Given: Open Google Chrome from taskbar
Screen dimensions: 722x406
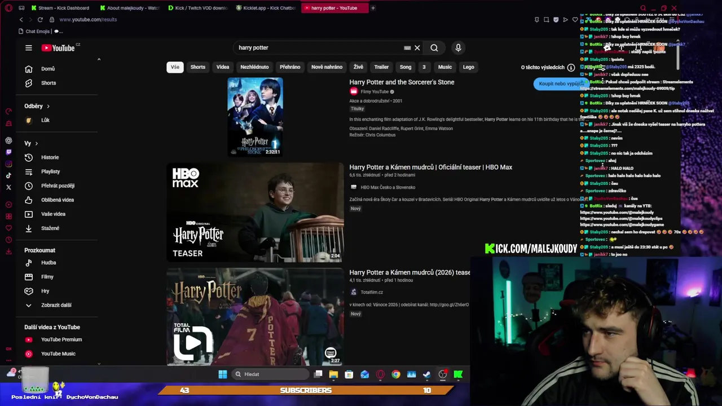Looking at the screenshot, I should (396, 374).
